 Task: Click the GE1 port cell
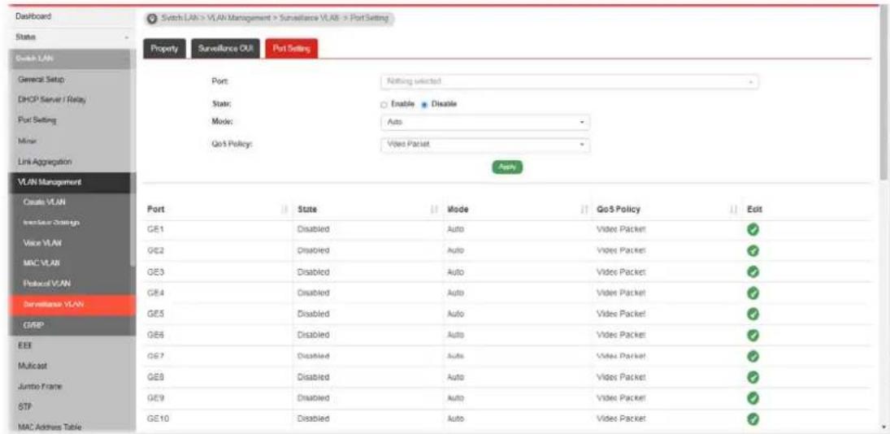pos(155,230)
